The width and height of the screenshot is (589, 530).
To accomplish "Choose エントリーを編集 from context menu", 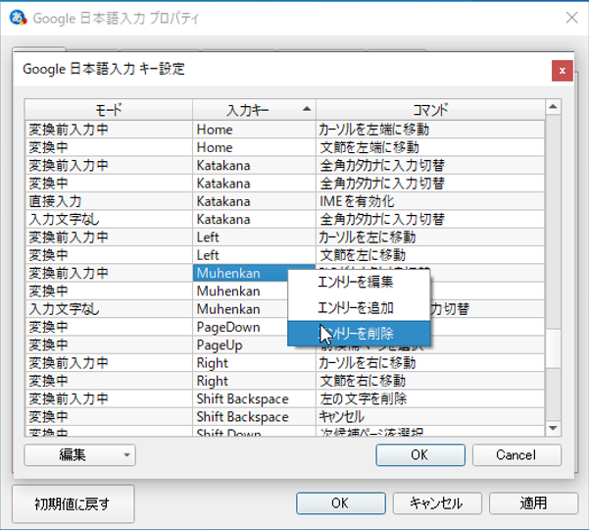I will click(x=359, y=283).
